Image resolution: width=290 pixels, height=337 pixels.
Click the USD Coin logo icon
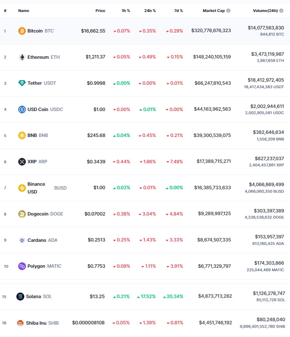click(x=22, y=109)
